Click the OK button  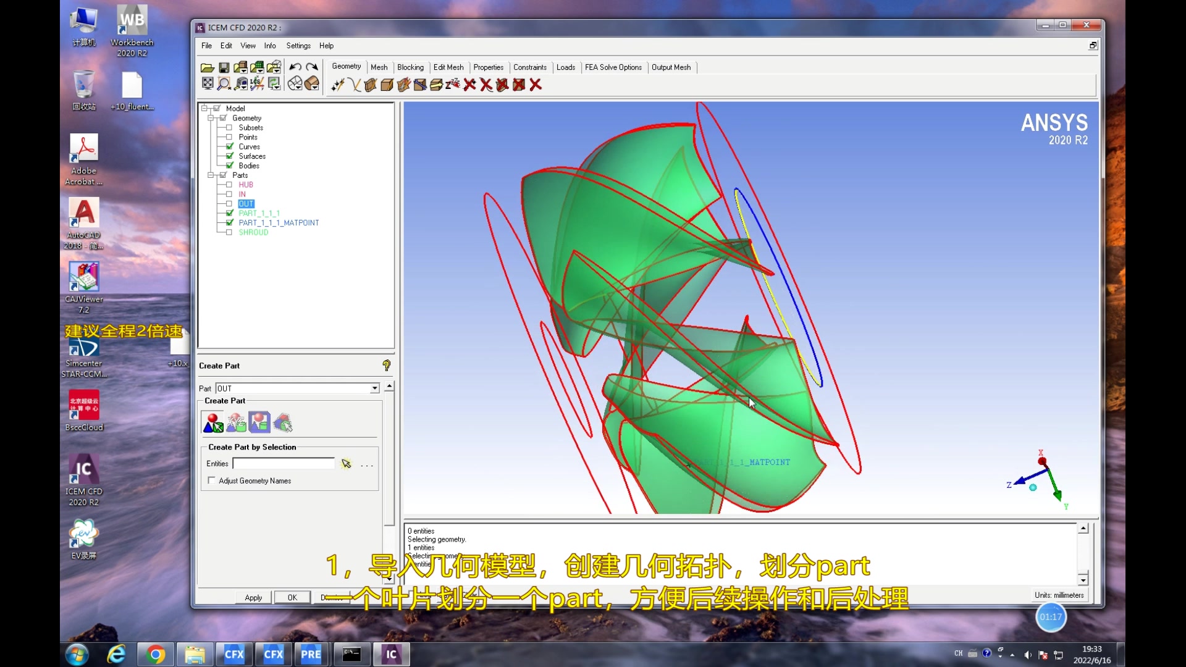(292, 597)
